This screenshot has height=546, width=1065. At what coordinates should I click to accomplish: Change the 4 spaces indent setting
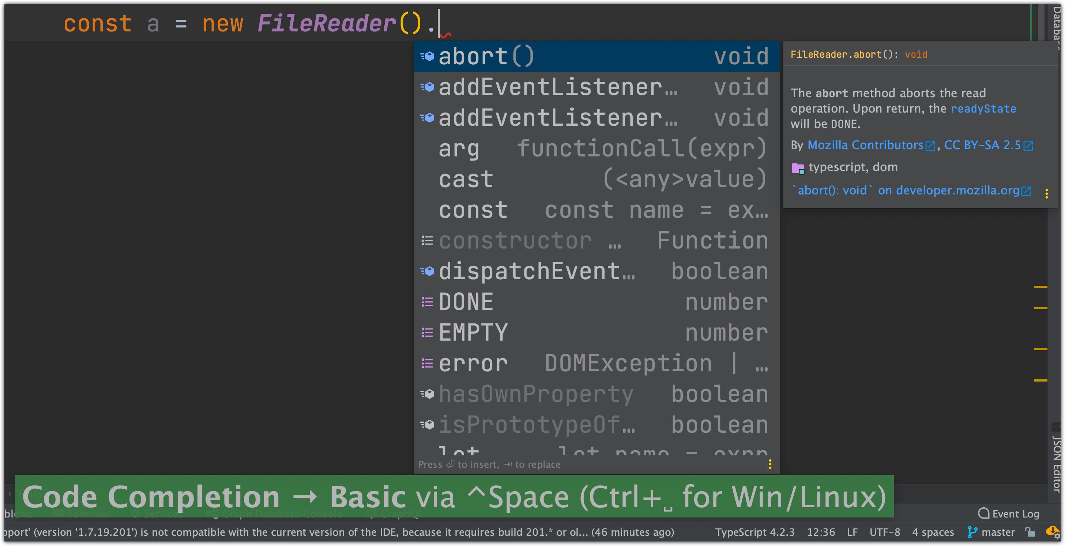[x=933, y=532]
